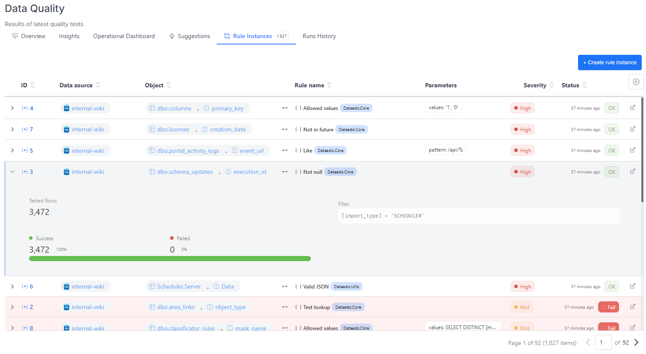Open rule instance ID 3 link
The height and width of the screenshot is (354, 646).
pos(31,172)
